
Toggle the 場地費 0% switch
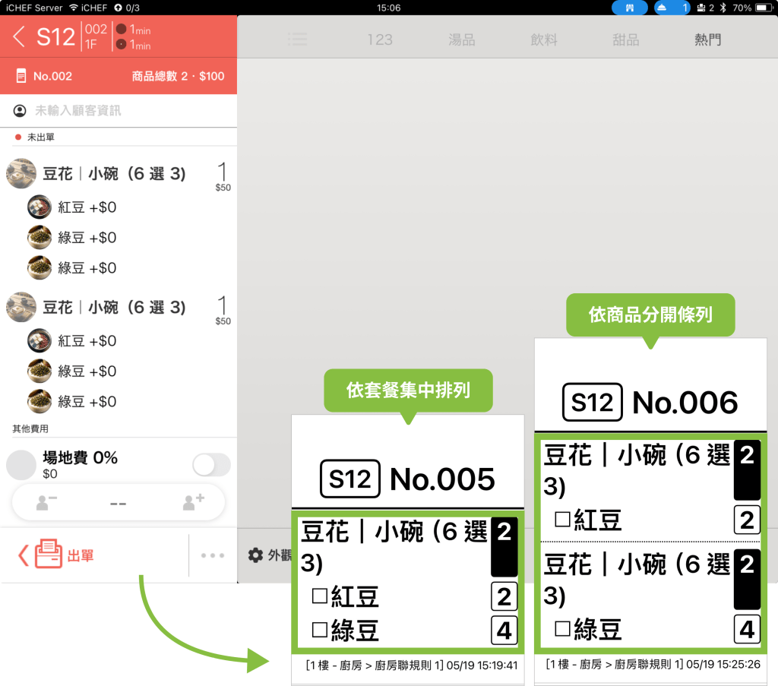pos(211,464)
